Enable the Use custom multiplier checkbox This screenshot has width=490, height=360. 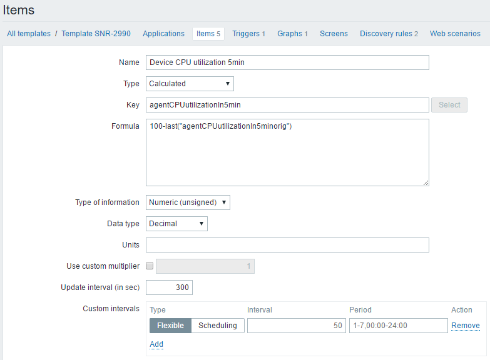coord(150,266)
